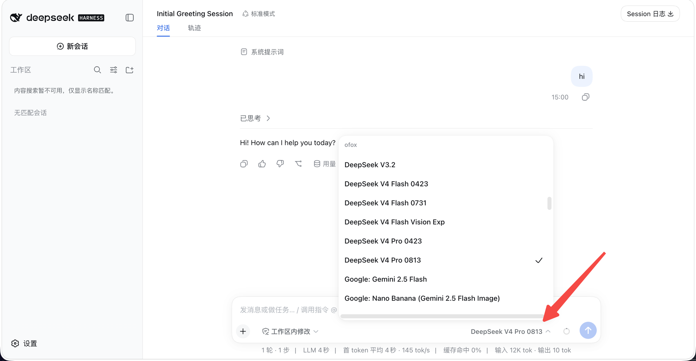This screenshot has width=696, height=361.
Task: Open the 系统提示词 system prompt
Action: coord(262,52)
